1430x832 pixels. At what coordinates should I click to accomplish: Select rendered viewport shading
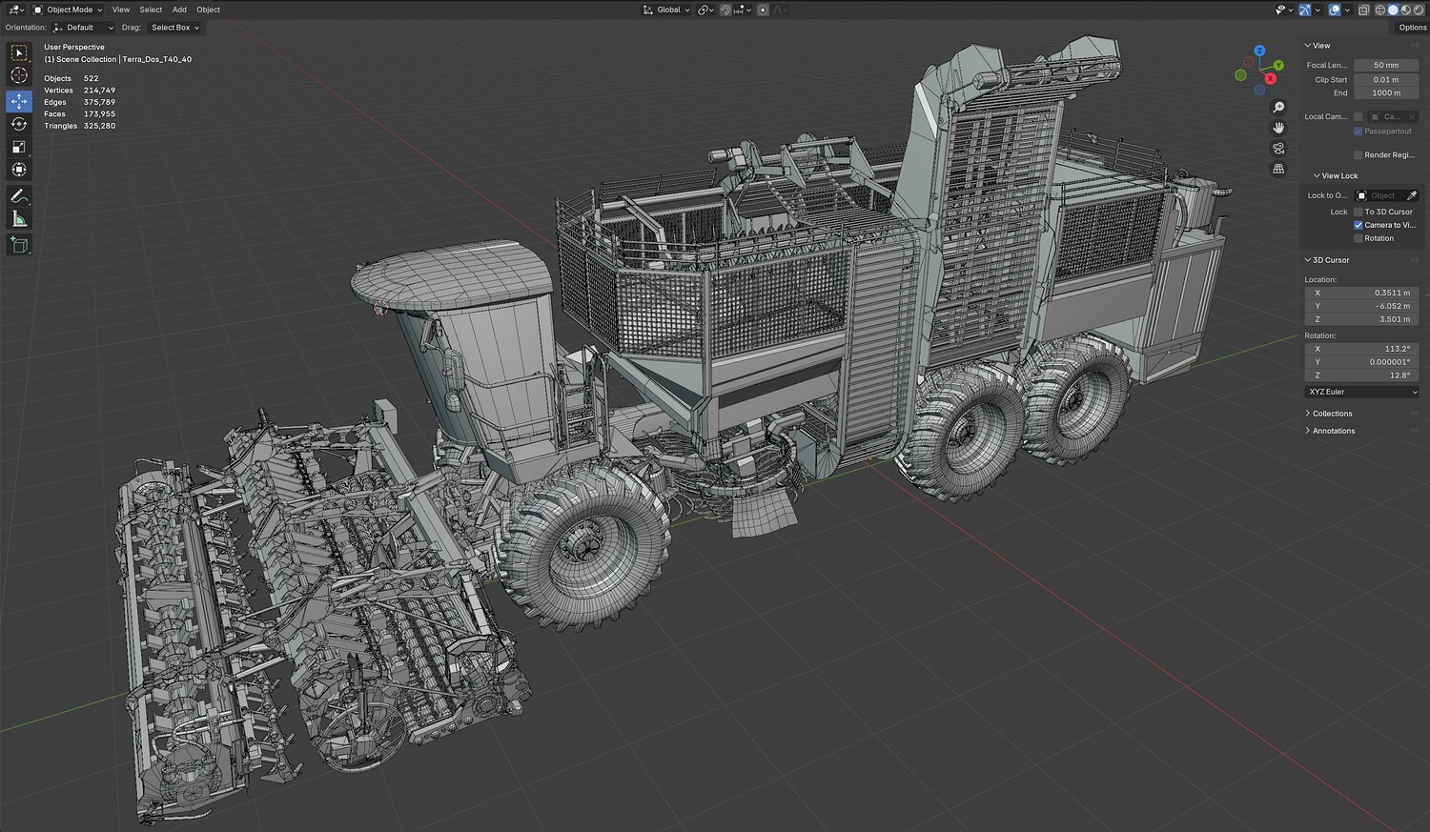(x=1418, y=10)
